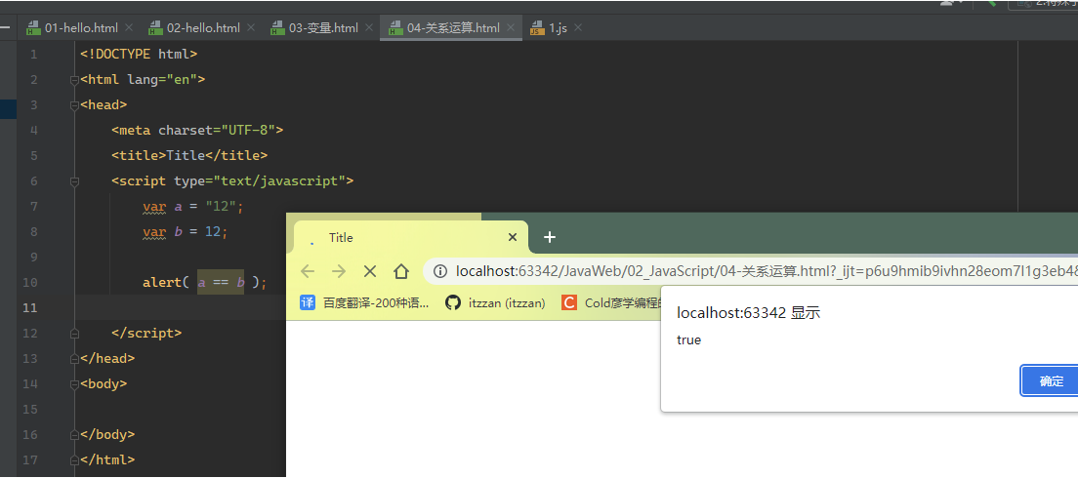Close the 04-关系运算.html tab
This screenshot has height=478, width=1078.
pyautogui.click(x=510, y=28)
